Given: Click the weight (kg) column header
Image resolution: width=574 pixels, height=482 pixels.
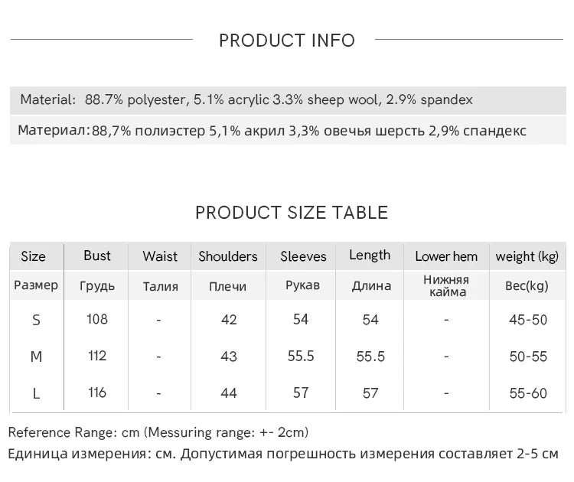Looking at the screenshot, I should (x=527, y=256).
